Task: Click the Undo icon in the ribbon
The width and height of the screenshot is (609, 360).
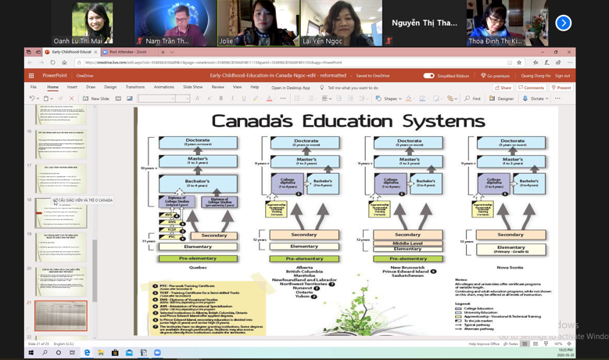Action: [32, 99]
